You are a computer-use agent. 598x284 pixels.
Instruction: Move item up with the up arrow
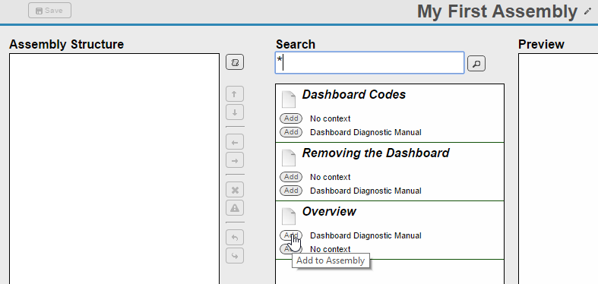click(x=235, y=93)
